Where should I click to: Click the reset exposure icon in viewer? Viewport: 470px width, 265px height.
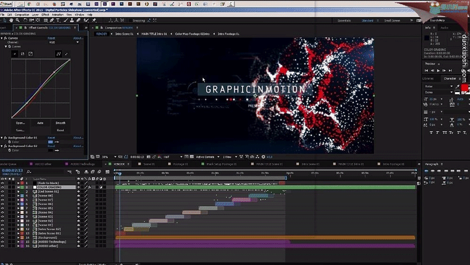[x=263, y=157]
